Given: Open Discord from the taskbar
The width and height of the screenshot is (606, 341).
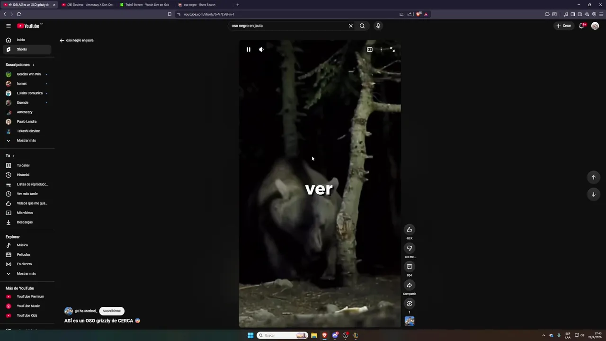Looking at the screenshot, I should 335,335.
